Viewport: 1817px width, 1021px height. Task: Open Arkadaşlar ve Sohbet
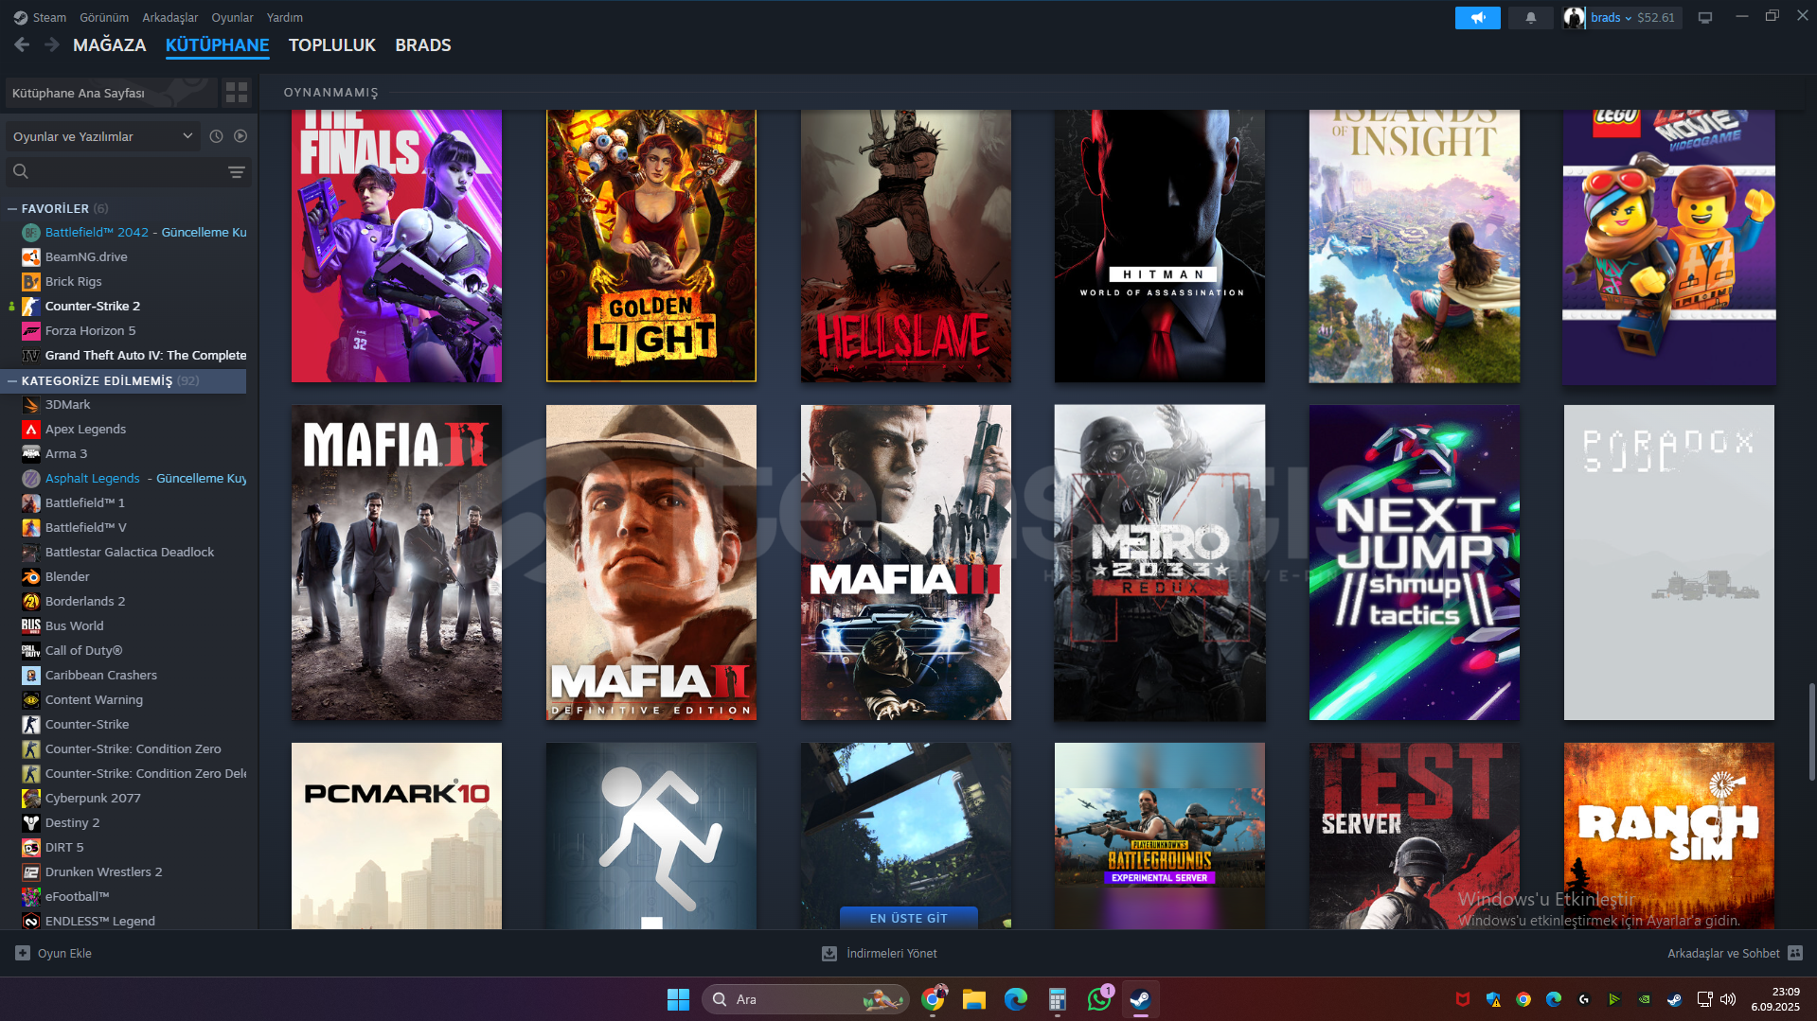coord(1735,953)
